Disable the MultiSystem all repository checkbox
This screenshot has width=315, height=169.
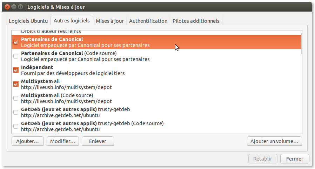tap(16, 84)
